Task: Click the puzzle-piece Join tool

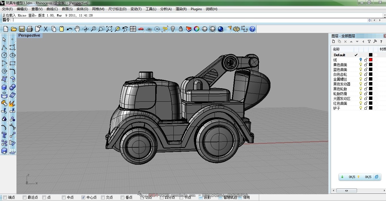Action: [4, 103]
